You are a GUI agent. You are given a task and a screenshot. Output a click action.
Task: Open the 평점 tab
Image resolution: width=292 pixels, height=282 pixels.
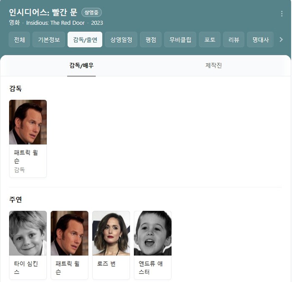click(x=151, y=40)
